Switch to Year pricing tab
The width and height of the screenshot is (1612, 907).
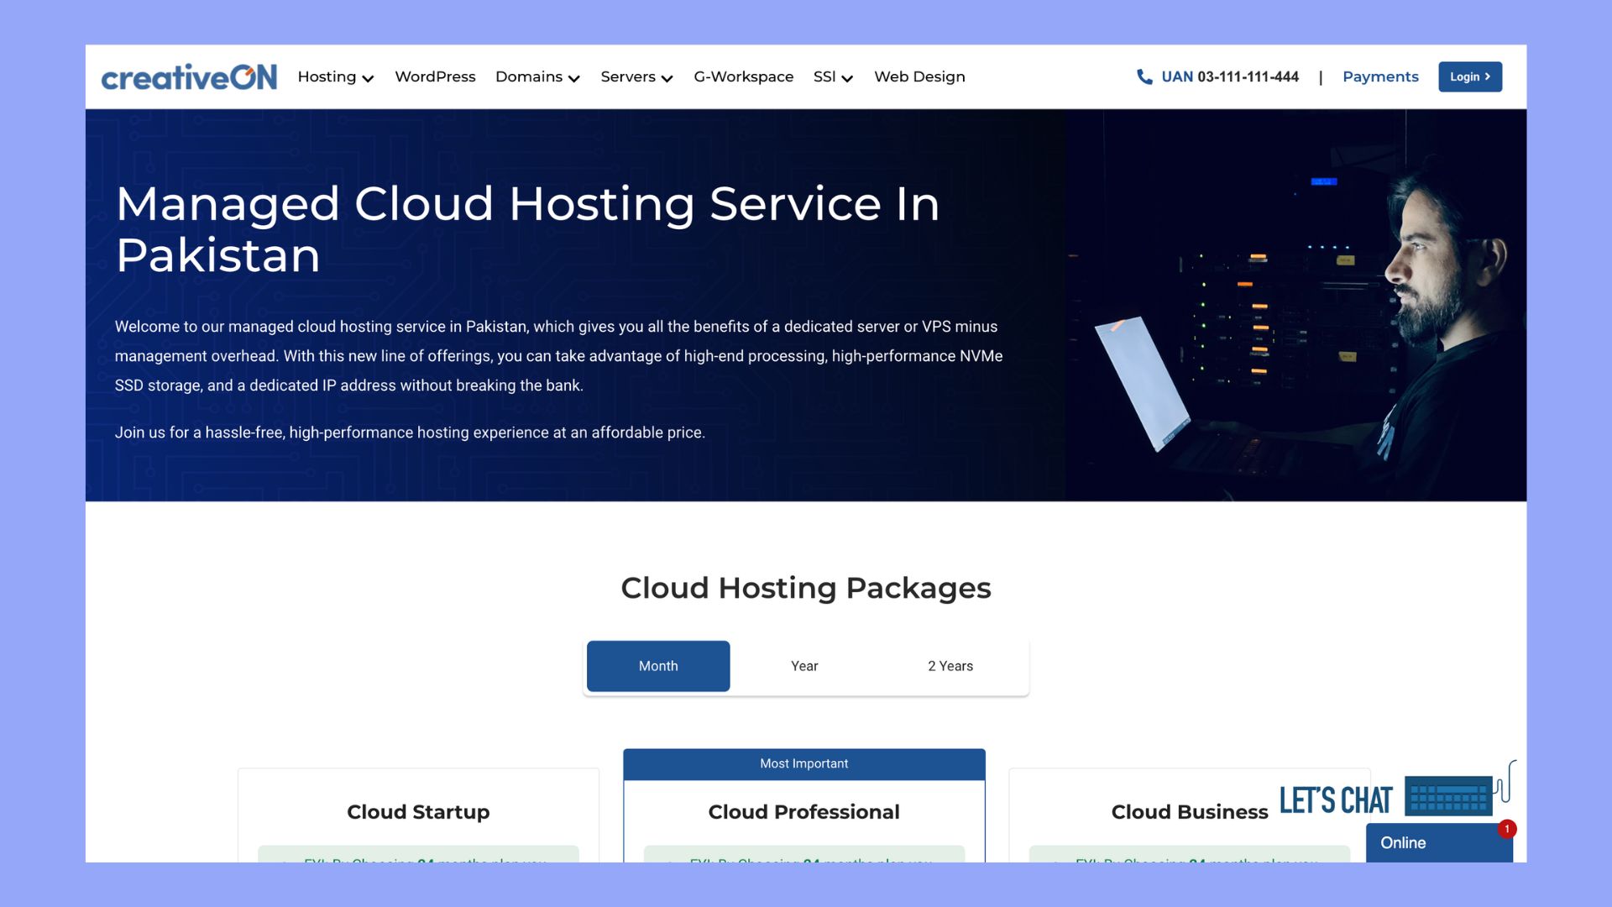pyautogui.click(x=804, y=665)
